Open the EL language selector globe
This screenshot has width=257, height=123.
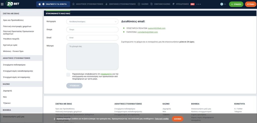point(222,4)
